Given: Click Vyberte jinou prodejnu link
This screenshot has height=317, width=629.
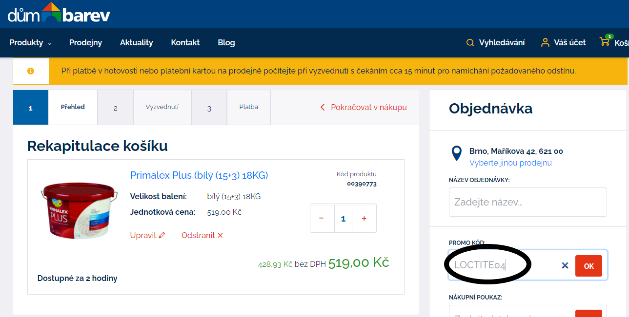Looking at the screenshot, I should point(510,163).
